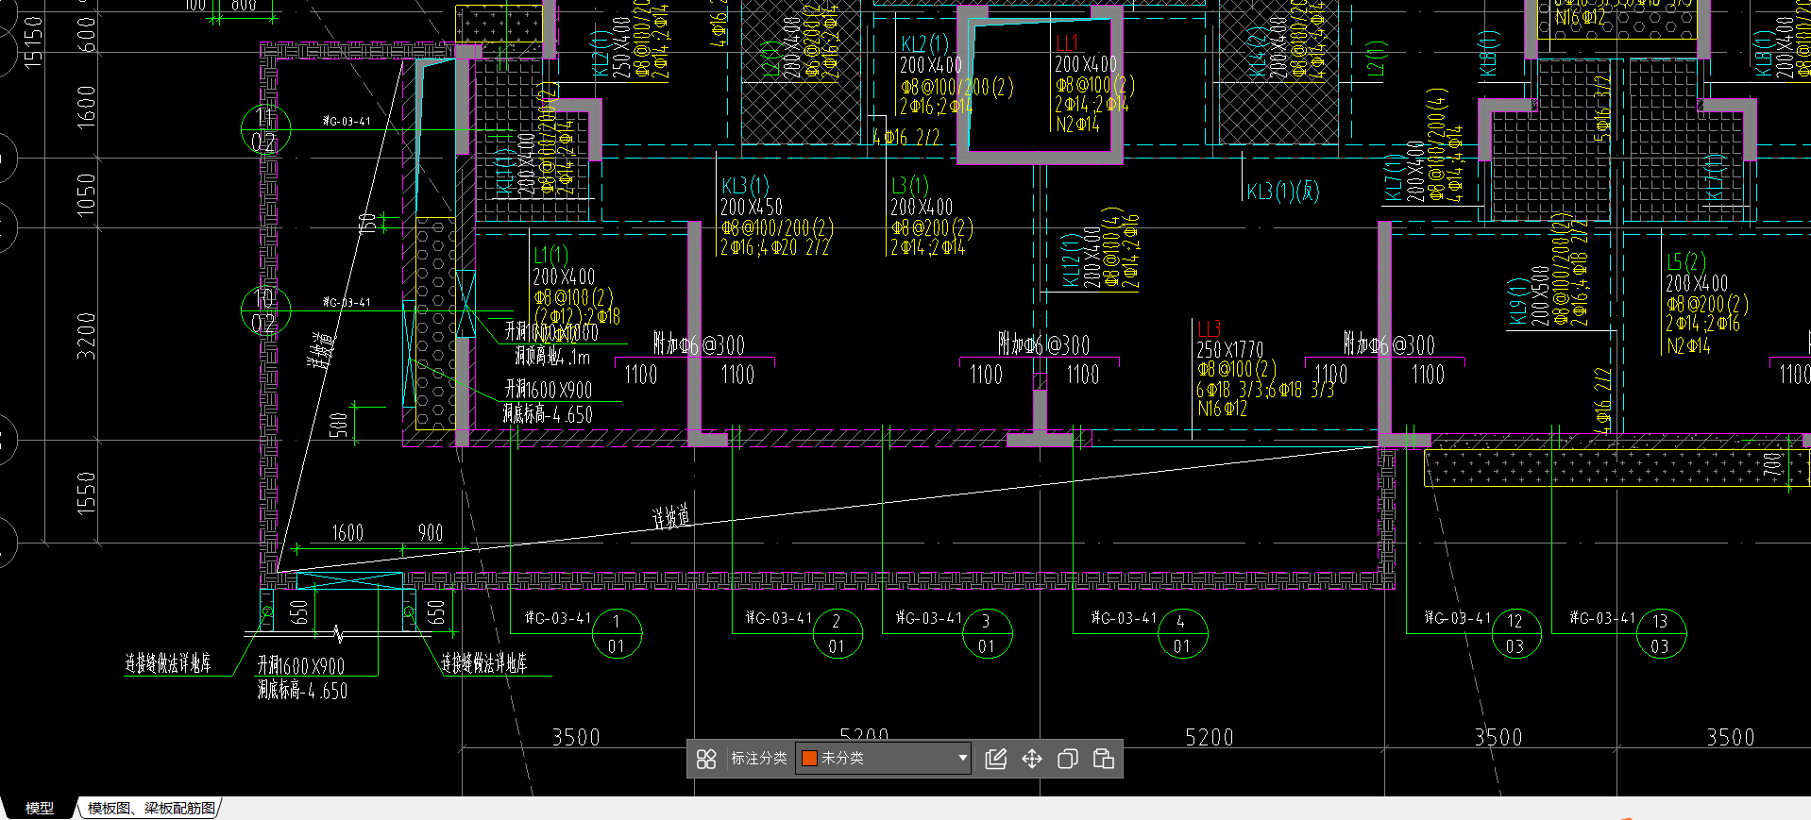Click the 1550 vertical dimension text
The height and width of the screenshot is (820, 1811).
(x=86, y=494)
